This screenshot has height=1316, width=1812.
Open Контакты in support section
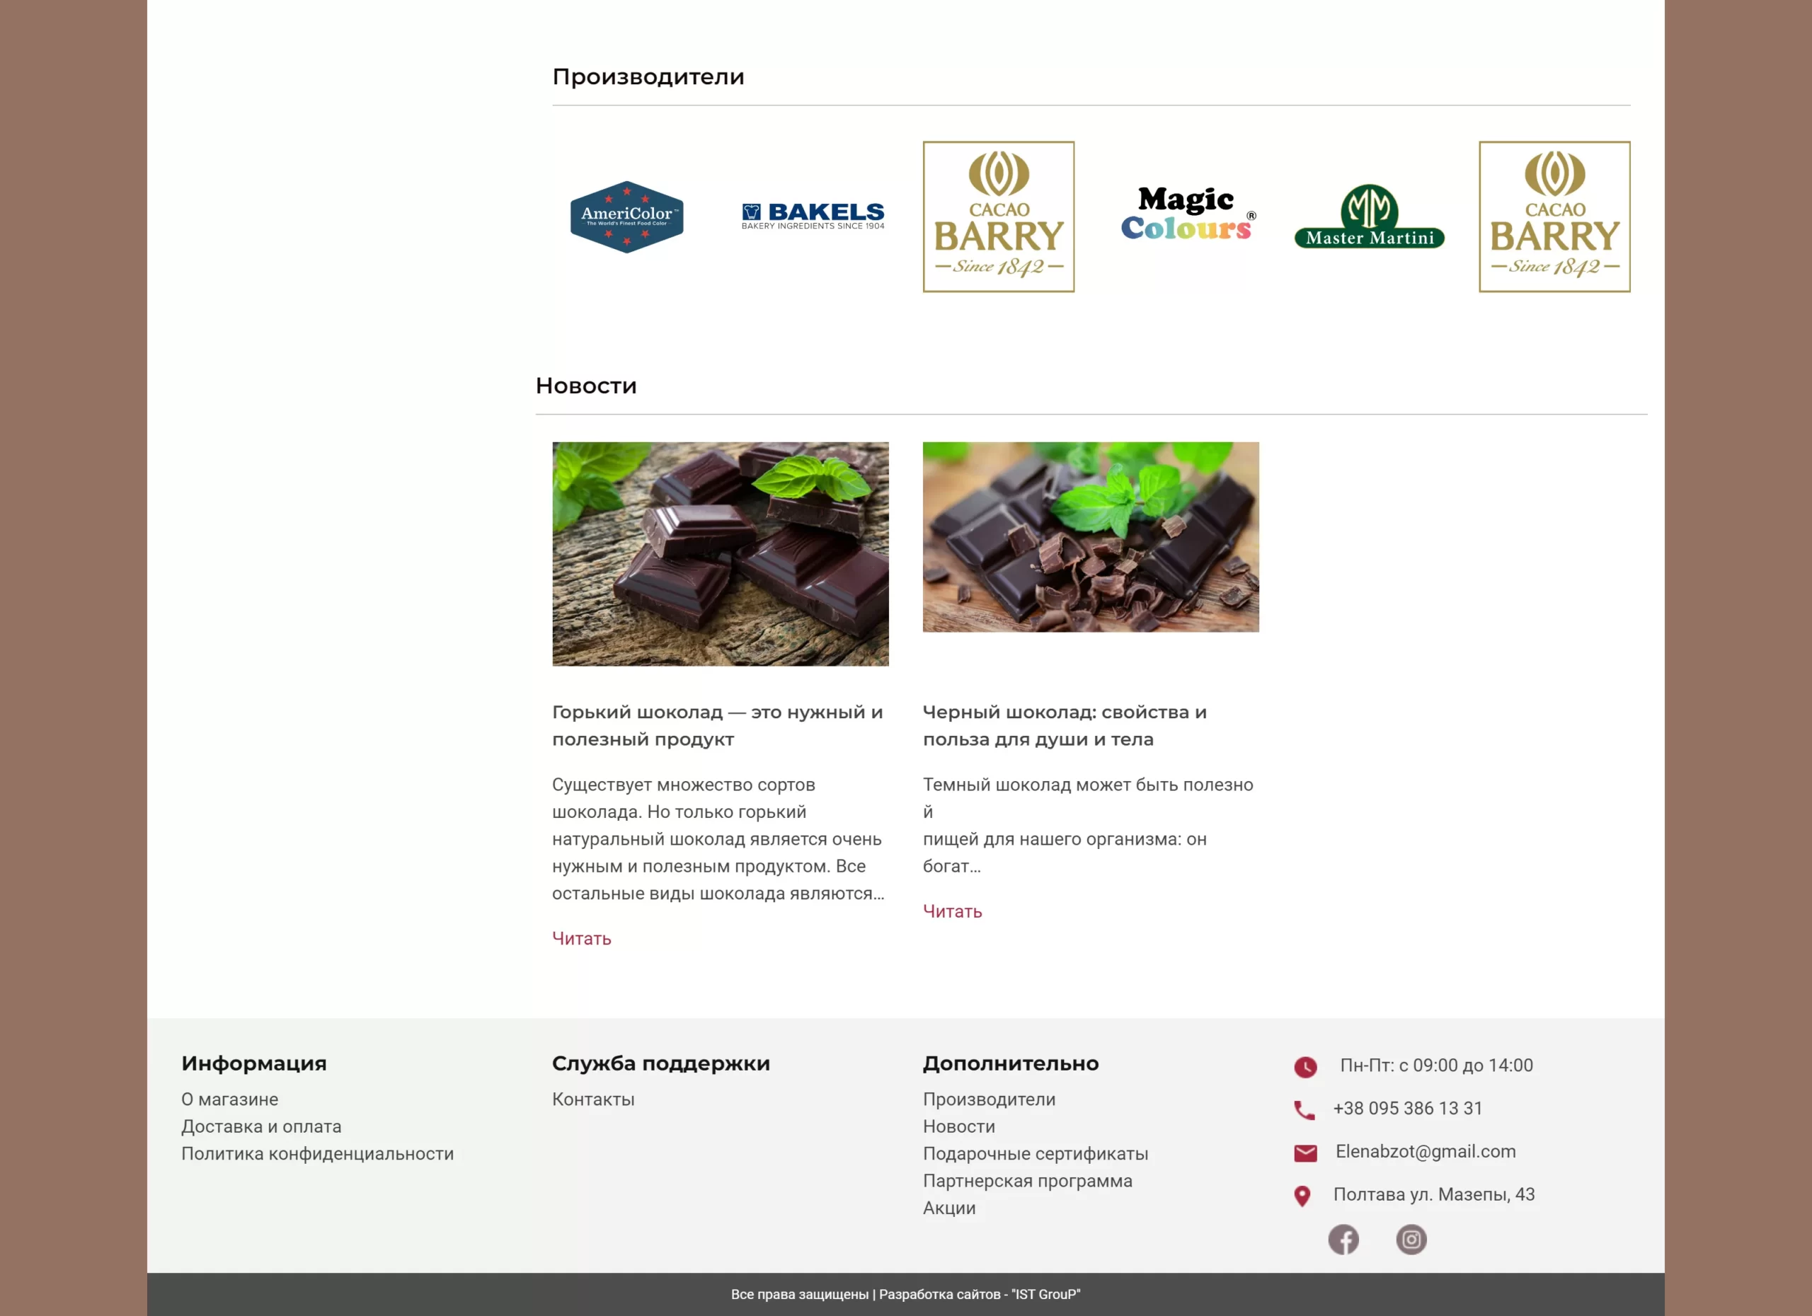point(593,1099)
